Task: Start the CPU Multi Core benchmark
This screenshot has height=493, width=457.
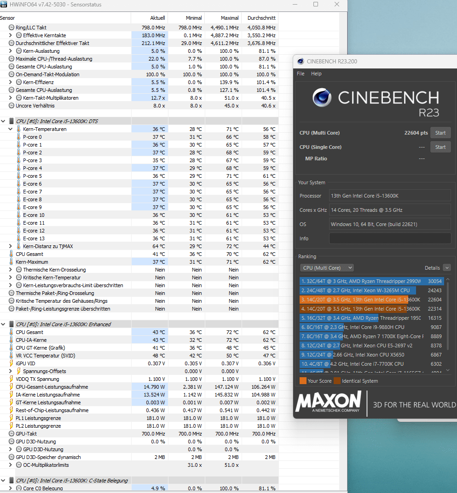Action: point(440,133)
